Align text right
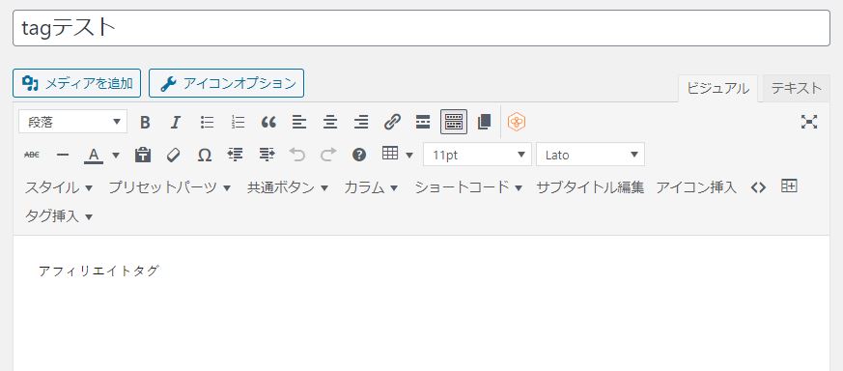Screen dimensions: 843x371 [x=361, y=122]
